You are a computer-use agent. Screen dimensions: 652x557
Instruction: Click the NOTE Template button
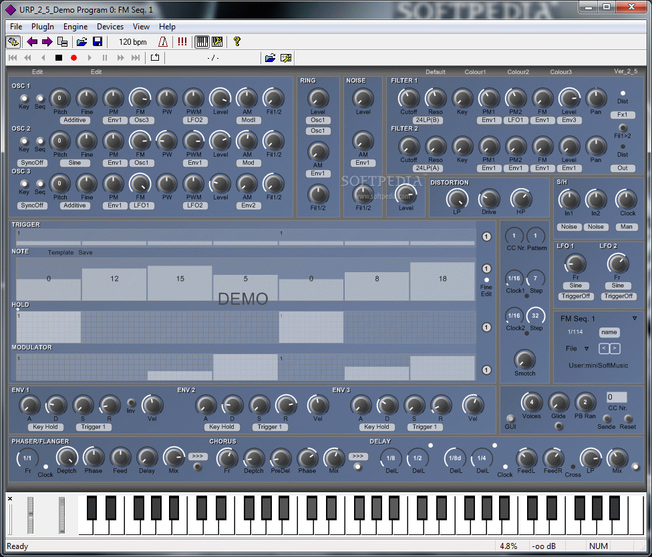tap(61, 253)
